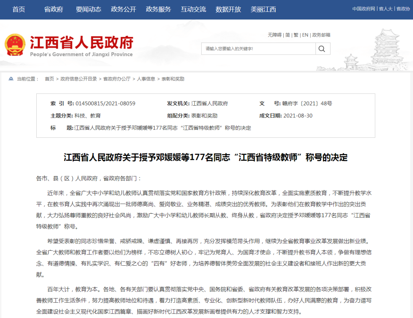The height and width of the screenshot is (318, 413).
Task: Open the 数据开放 page
Action: point(228,10)
